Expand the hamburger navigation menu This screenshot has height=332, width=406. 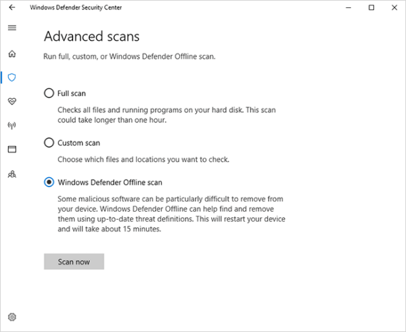(12, 28)
